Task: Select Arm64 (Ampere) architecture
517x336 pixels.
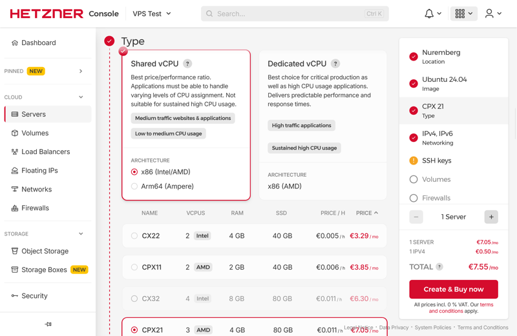Action: coord(134,186)
